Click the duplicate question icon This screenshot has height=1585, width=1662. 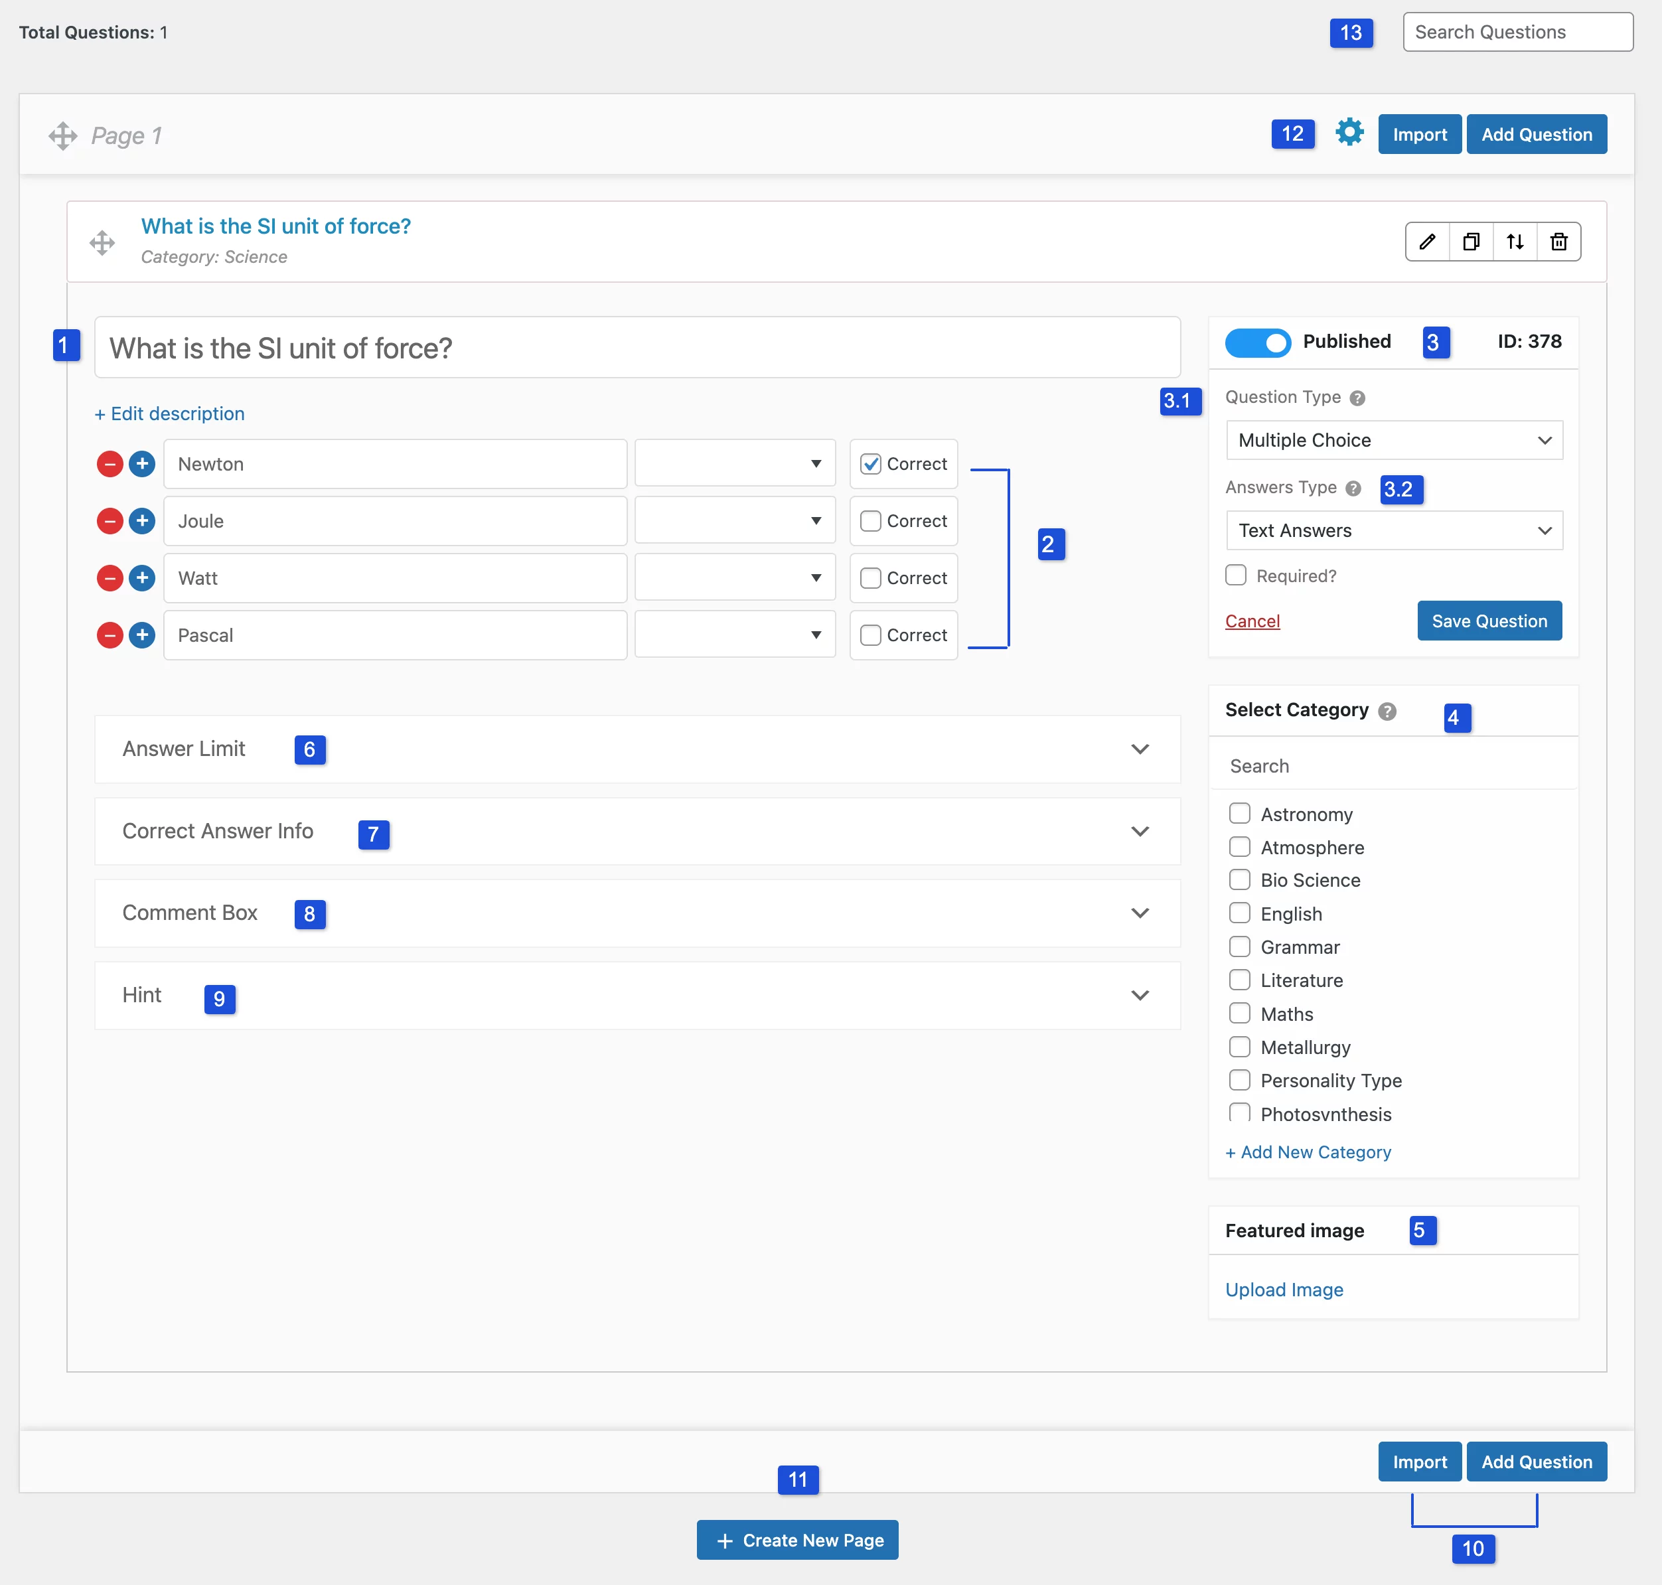1472,242
